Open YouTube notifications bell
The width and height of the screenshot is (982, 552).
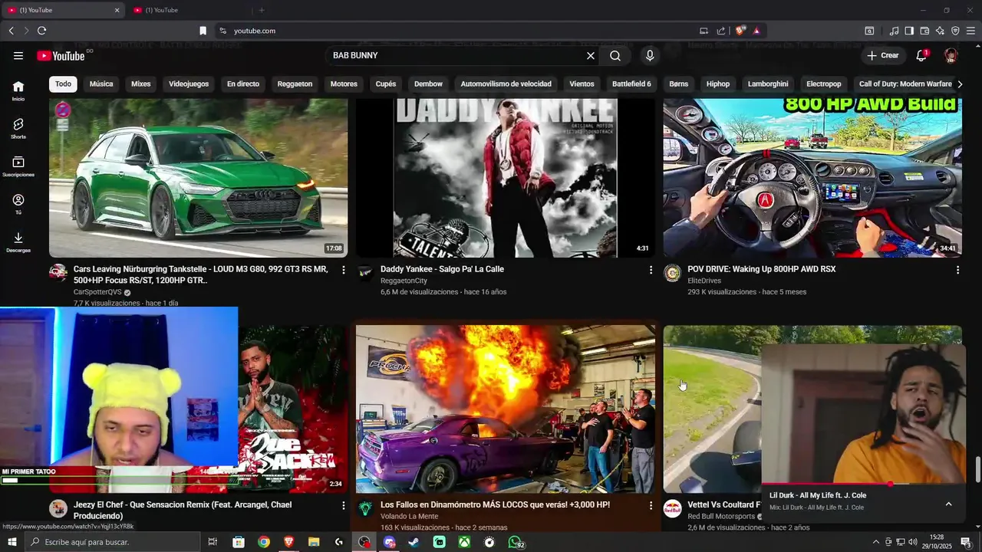pyautogui.click(x=921, y=55)
